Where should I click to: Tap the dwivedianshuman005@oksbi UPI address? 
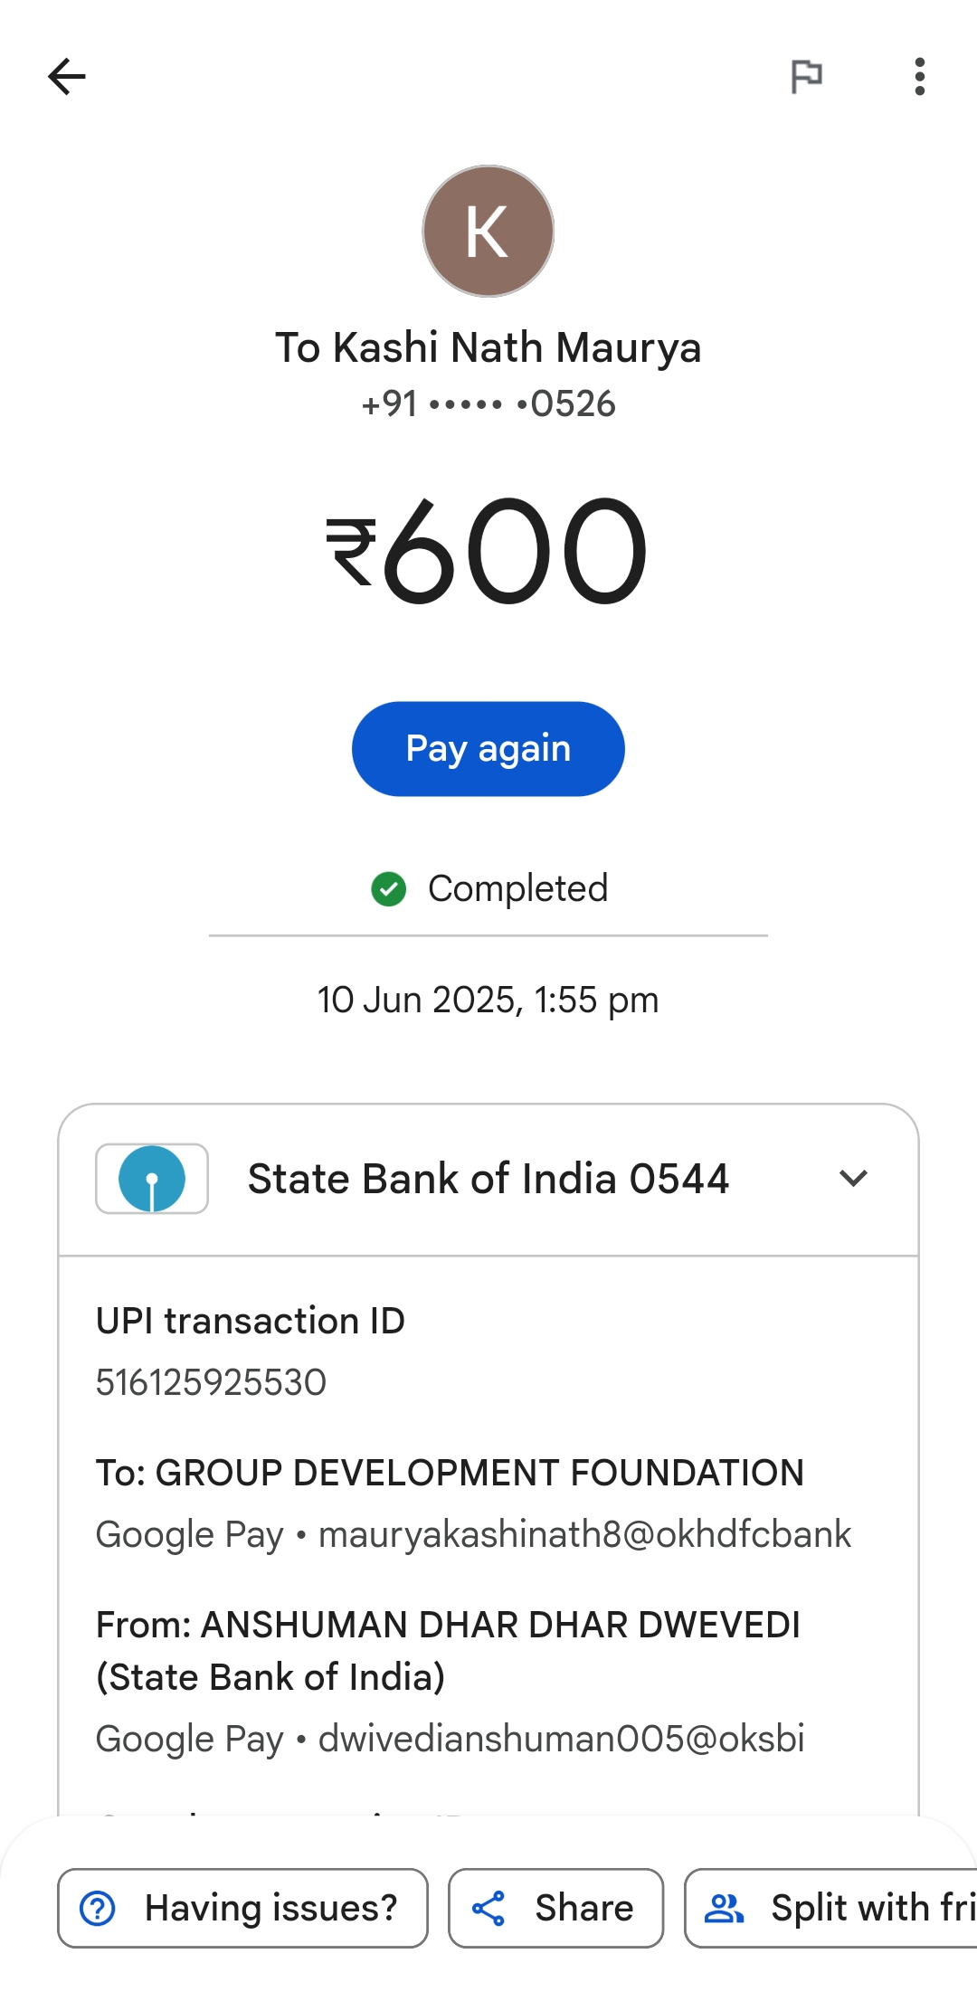coord(561,1739)
